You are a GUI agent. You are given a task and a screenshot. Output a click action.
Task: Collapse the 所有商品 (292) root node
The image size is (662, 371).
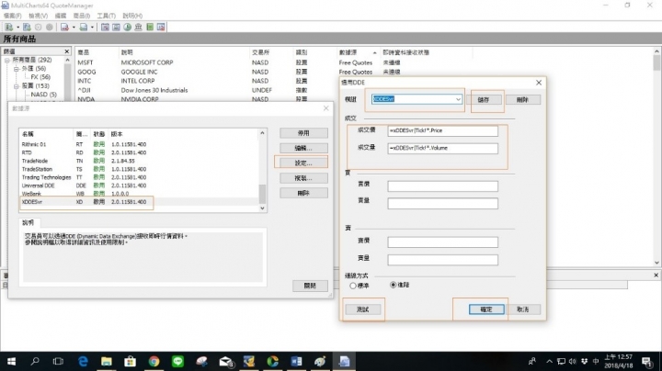coord(7,61)
